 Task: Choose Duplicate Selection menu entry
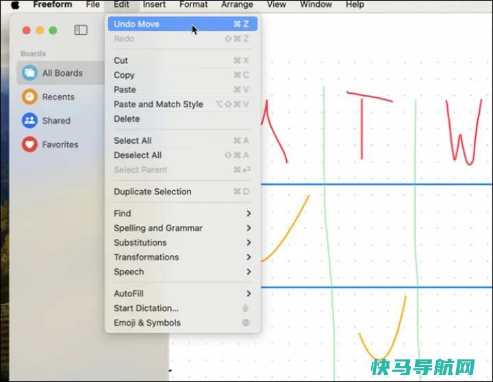[x=183, y=192]
